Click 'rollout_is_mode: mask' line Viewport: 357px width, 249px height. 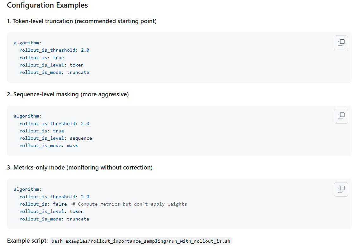click(49, 146)
